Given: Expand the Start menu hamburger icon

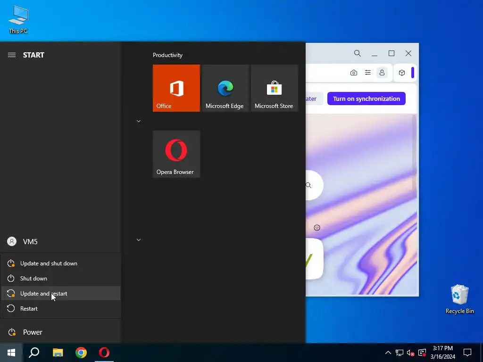Looking at the screenshot, I should (x=12, y=55).
